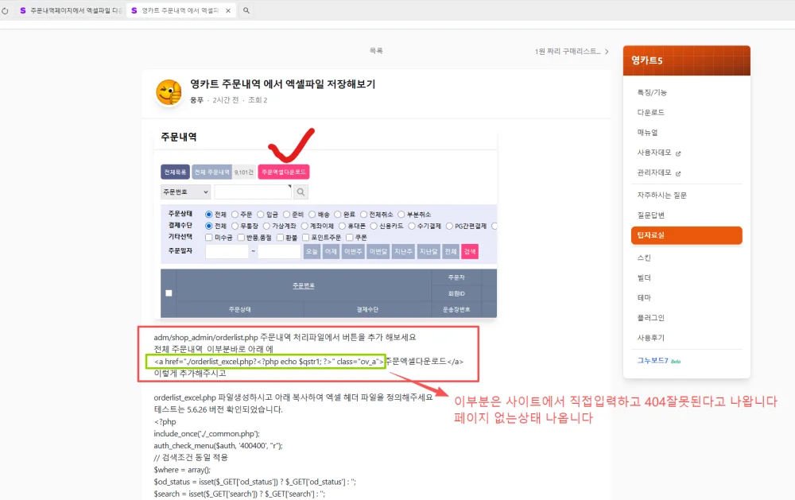Viewport: 795px width, 500px height.
Task: Click the 목록 list link
Action: [376, 51]
